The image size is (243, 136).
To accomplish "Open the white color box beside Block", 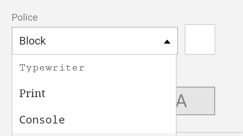I will point(200,40).
